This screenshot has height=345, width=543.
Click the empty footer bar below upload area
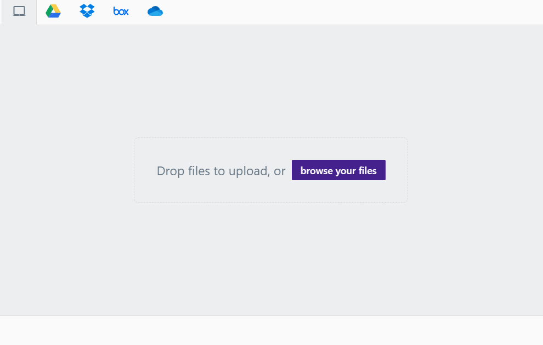tap(271, 330)
